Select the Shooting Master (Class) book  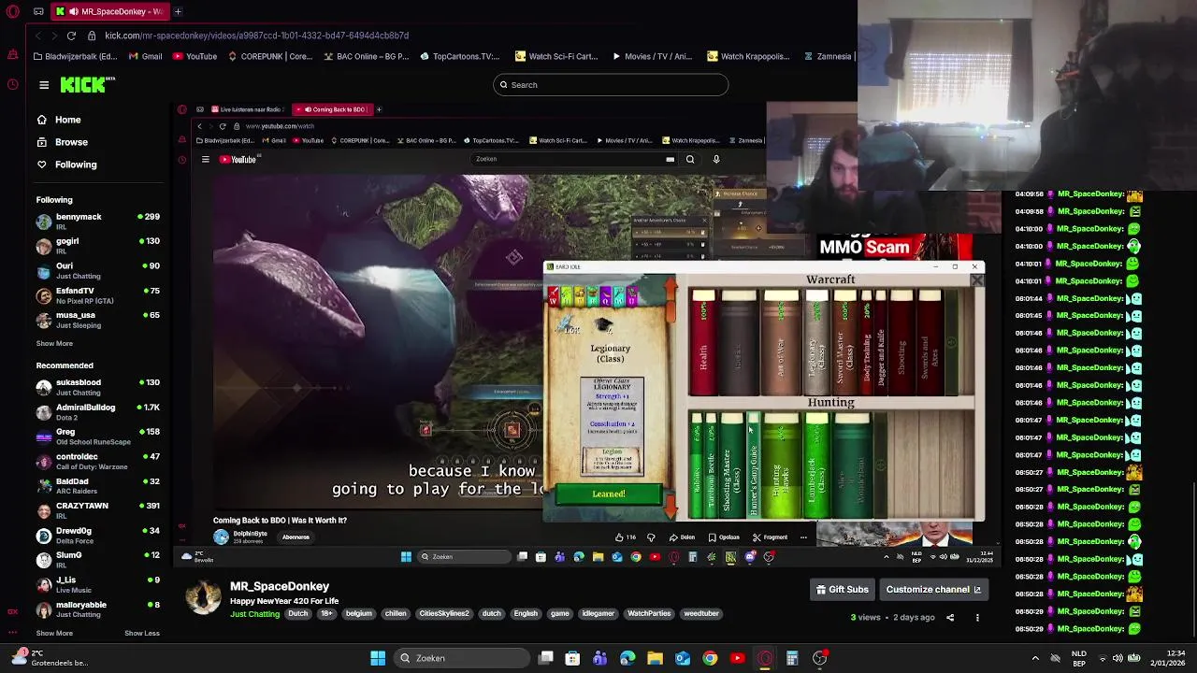(730, 465)
